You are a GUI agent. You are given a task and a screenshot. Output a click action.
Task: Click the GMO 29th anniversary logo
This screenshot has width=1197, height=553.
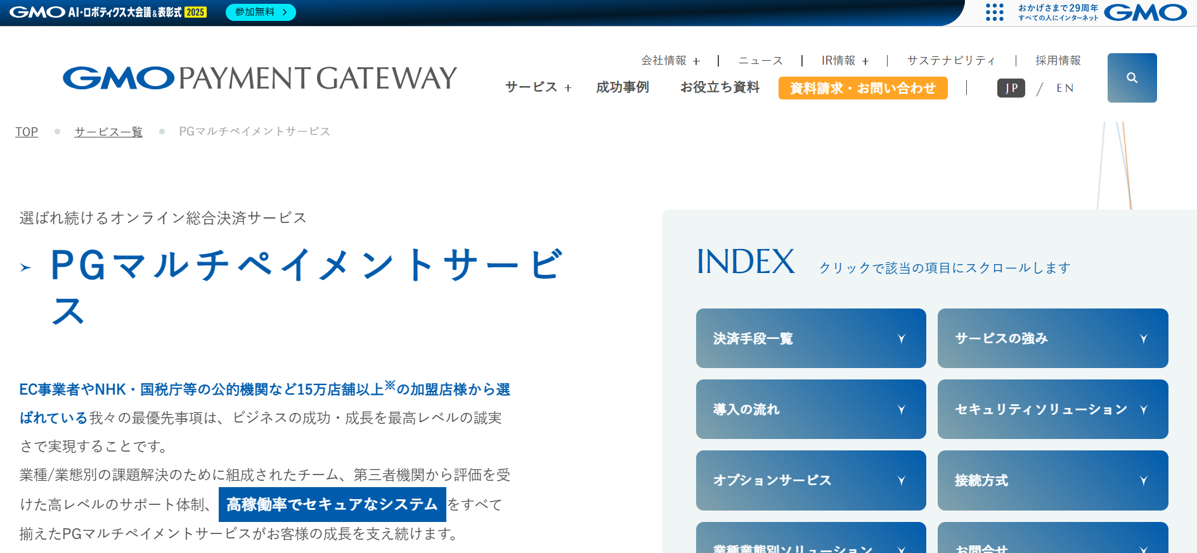point(1103,12)
